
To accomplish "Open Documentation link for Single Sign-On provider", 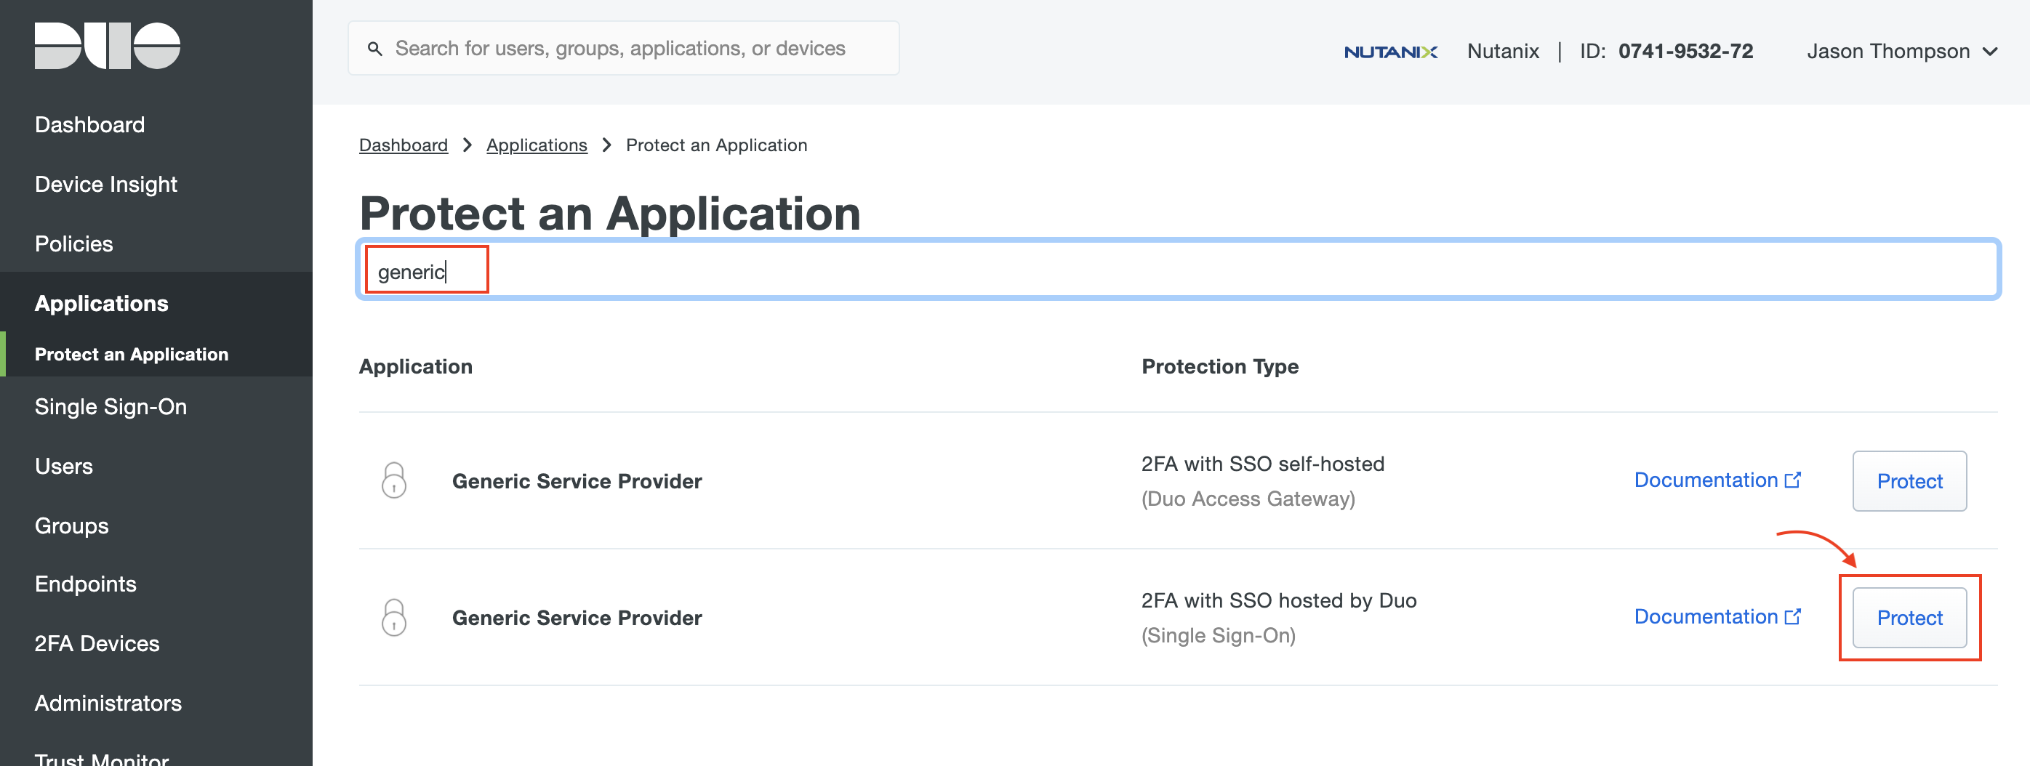I will click(x=1717, y=616).
